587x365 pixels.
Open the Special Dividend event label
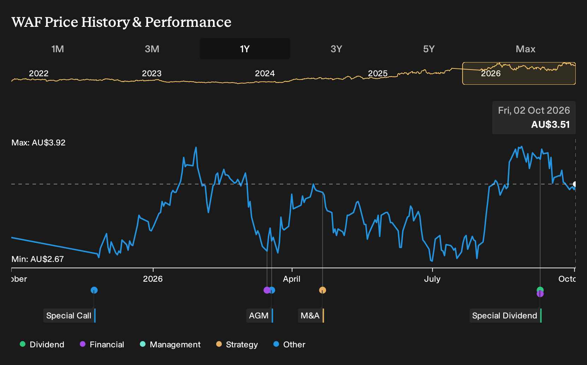tap(505, 316)
